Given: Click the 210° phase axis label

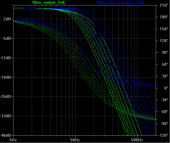Looking at the screenshot, I should (164, 5).
